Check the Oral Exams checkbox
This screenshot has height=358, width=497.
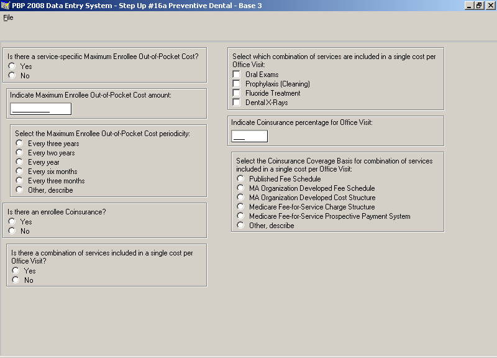(237, 74)
